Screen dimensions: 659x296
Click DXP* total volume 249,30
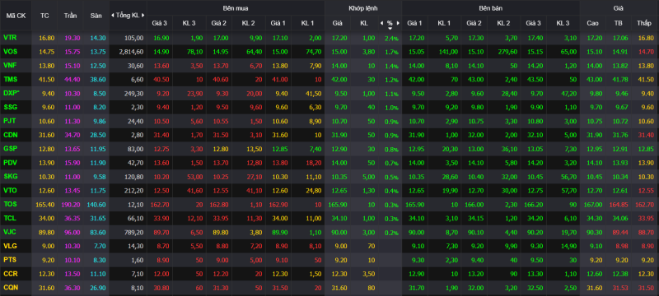[x=134, y=93]
